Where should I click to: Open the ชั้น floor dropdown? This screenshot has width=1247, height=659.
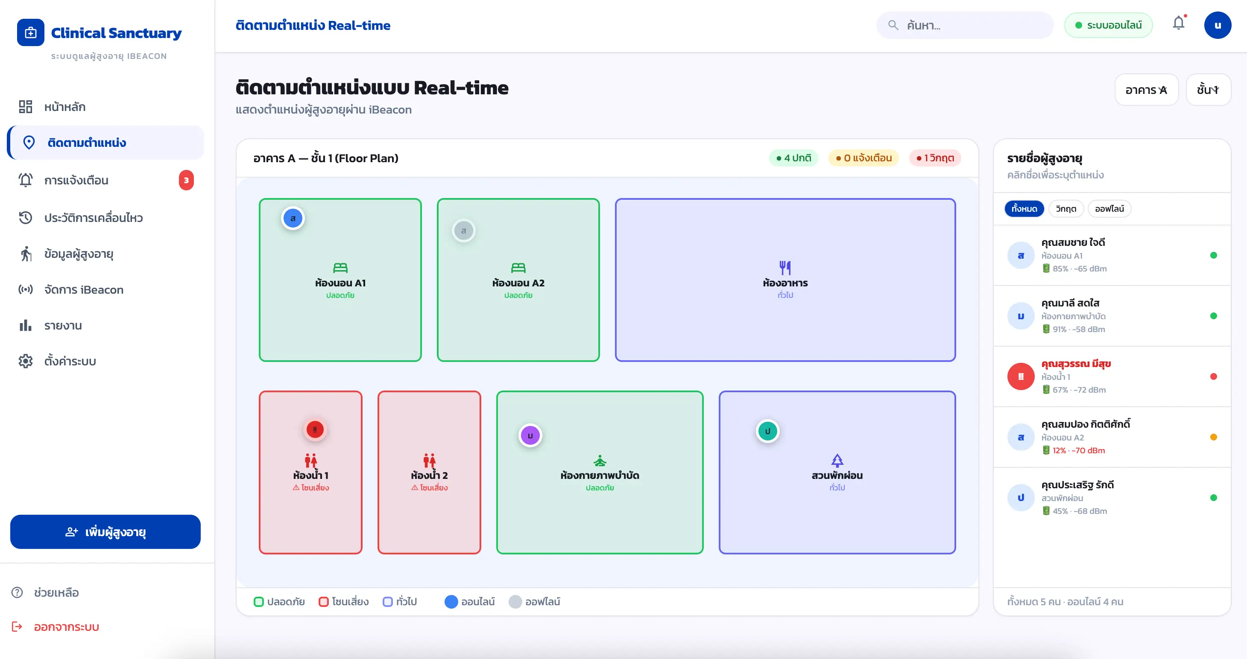coord(1208,90)
